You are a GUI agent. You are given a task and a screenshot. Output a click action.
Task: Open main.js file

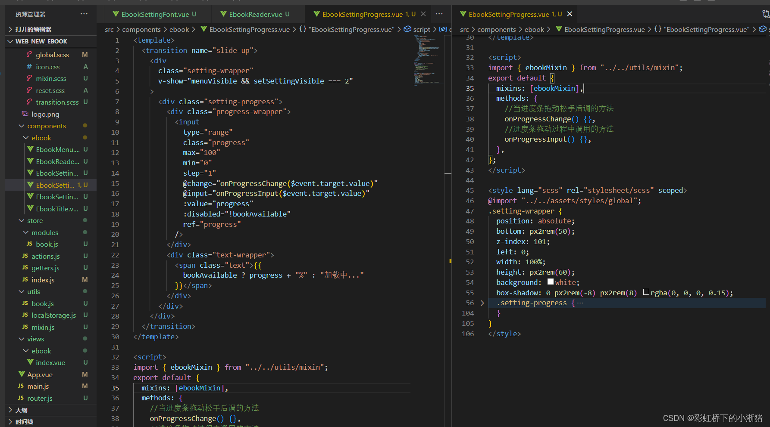[38, 386]
